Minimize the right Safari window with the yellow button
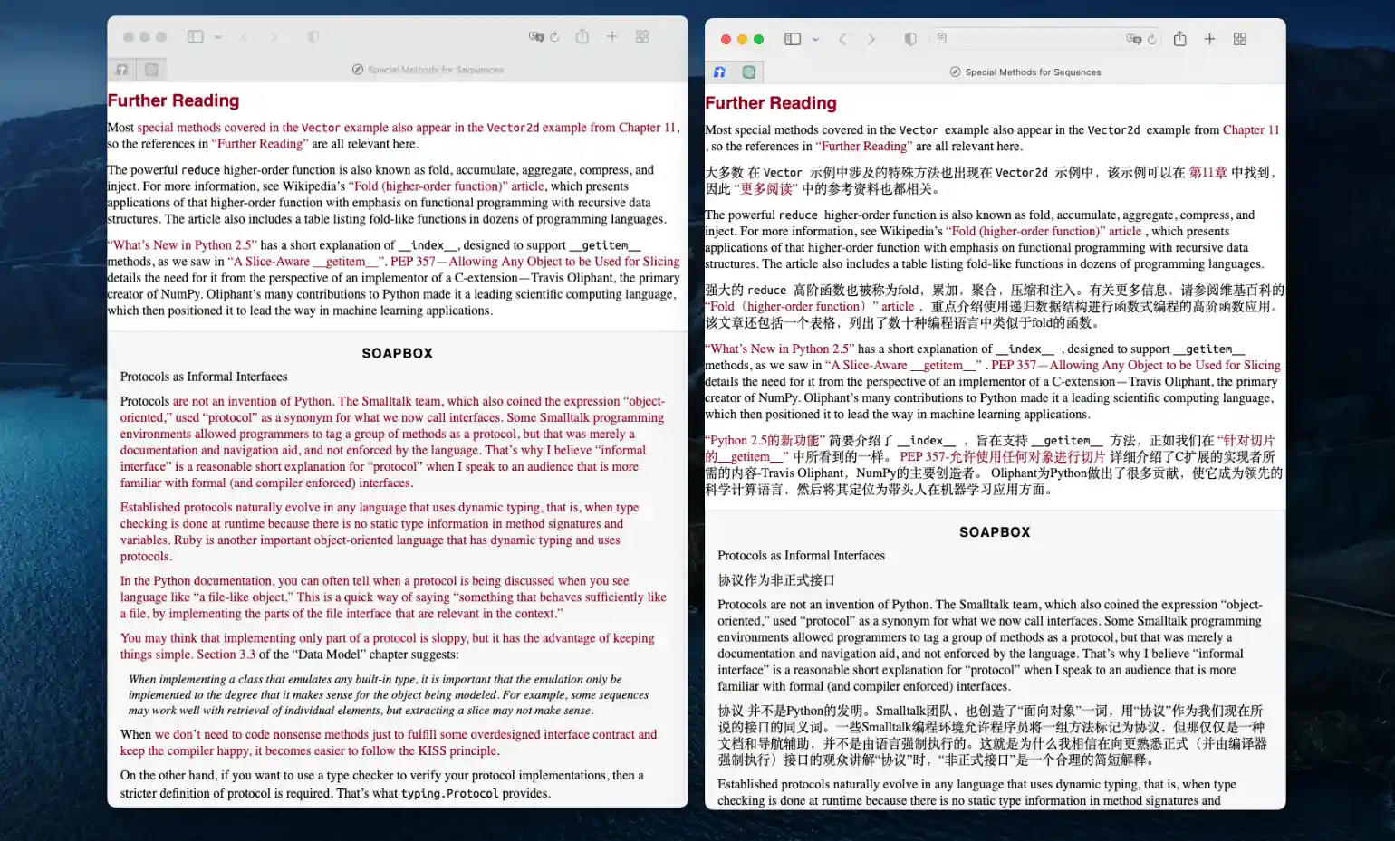The height and width of the screenshot is (841, 1395). [x=742, y=39]
